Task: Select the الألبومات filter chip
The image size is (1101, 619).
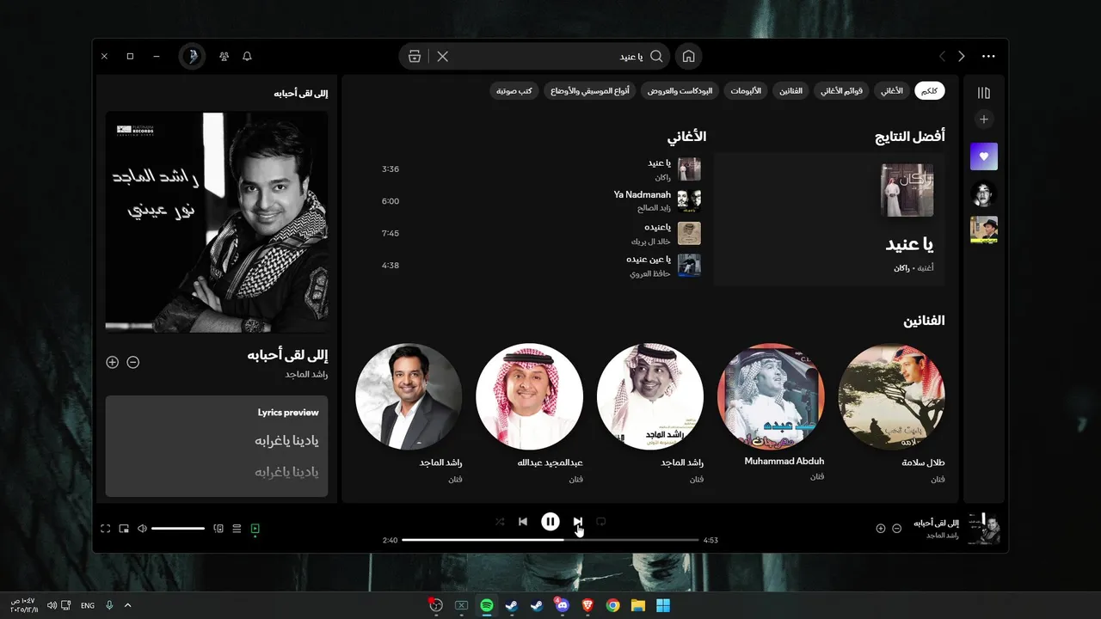Action: (746, 90)
